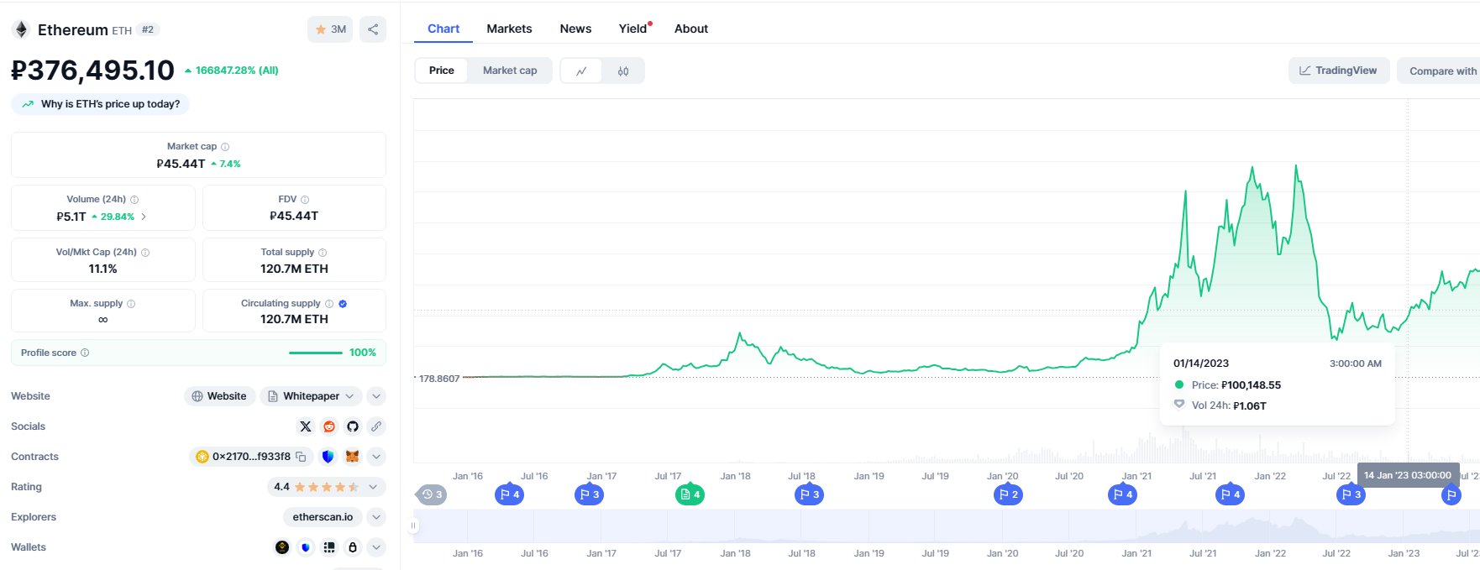Expand more wallets in the Wallets row

point(376,547)
